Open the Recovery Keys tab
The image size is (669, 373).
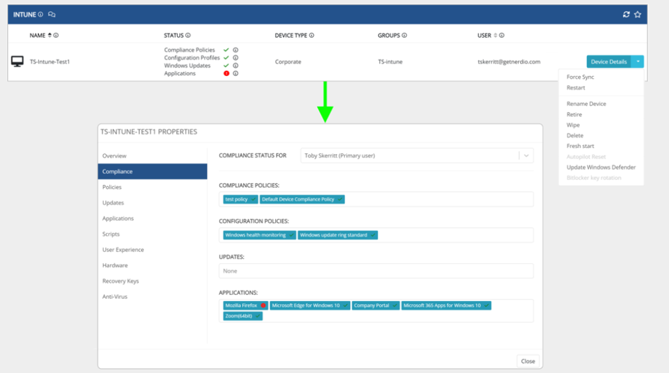pyautogui.click(x=120, y=281)
